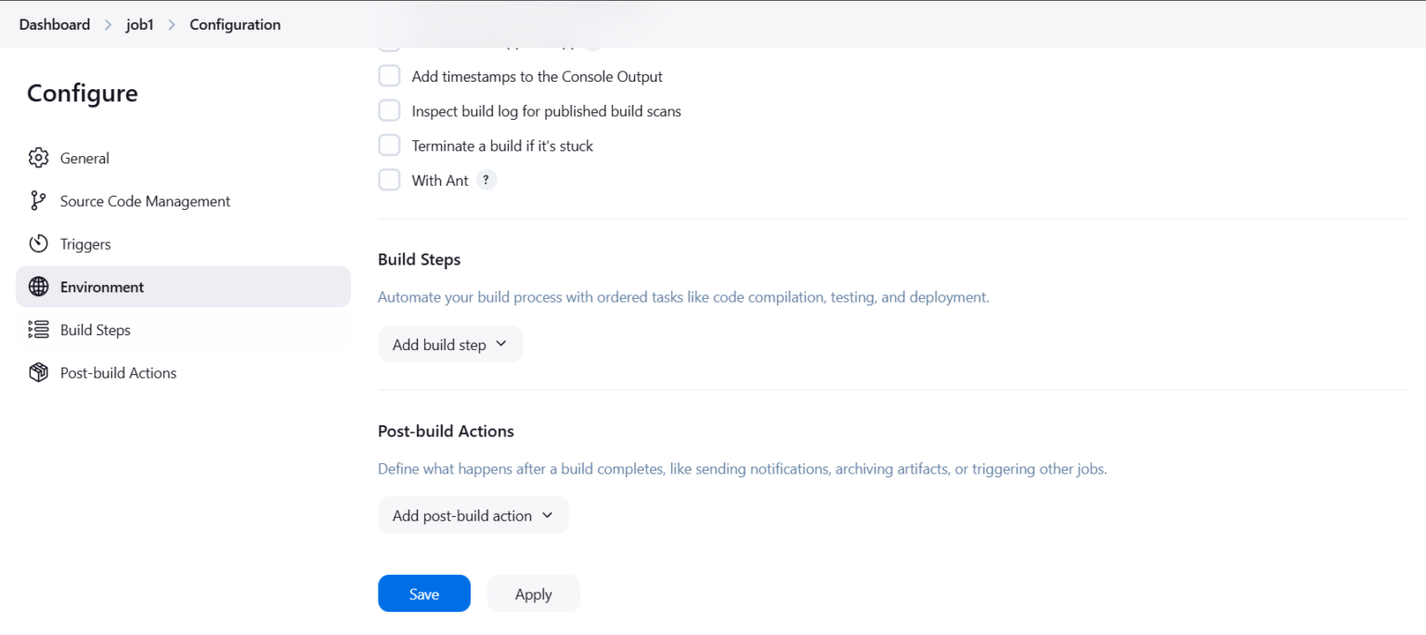Viewport: 1426px width, 635px height.
Task: Apply the configuration changes
Action: [533, 593]
